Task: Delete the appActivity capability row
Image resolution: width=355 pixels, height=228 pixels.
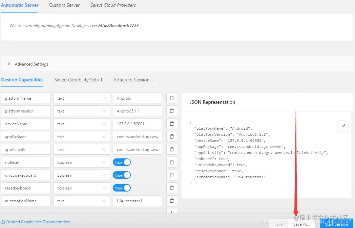Action: (x=172, y=149)
